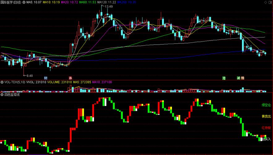
Task: Click the yellow 黄卖出 legend label
Action: coord(266,116)
